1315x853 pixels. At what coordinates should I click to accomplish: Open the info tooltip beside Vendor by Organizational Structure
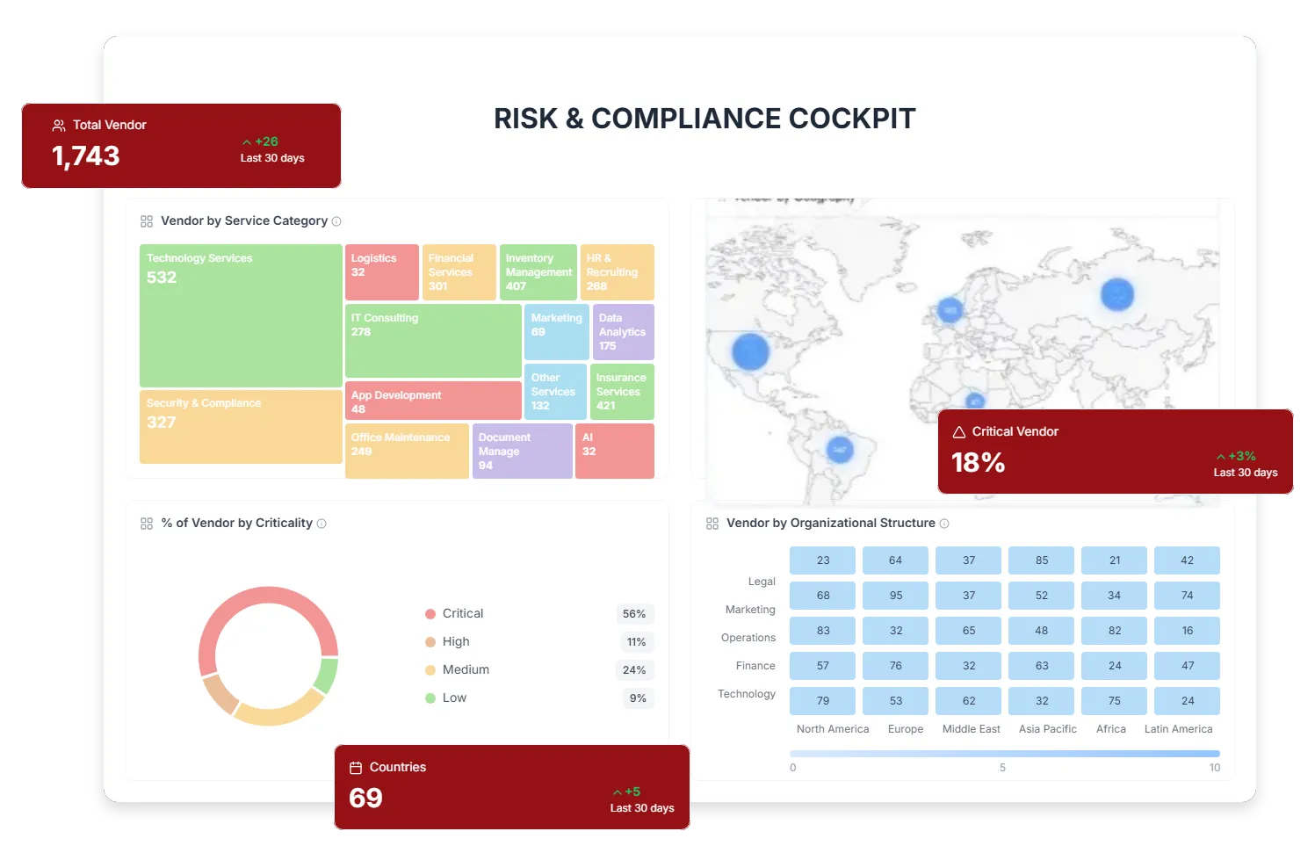(x=945, y=524)
